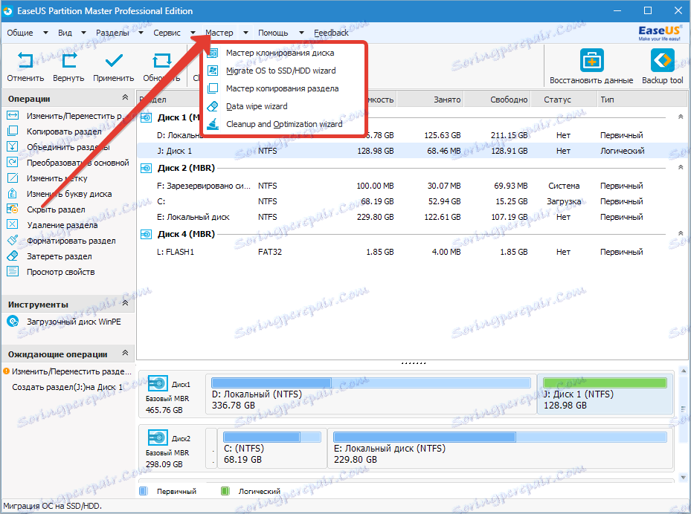Open the Мастер menu dropdown arrow
This screenshot has width=691, height=514.
pyautogui.click(x=246, y=33)
